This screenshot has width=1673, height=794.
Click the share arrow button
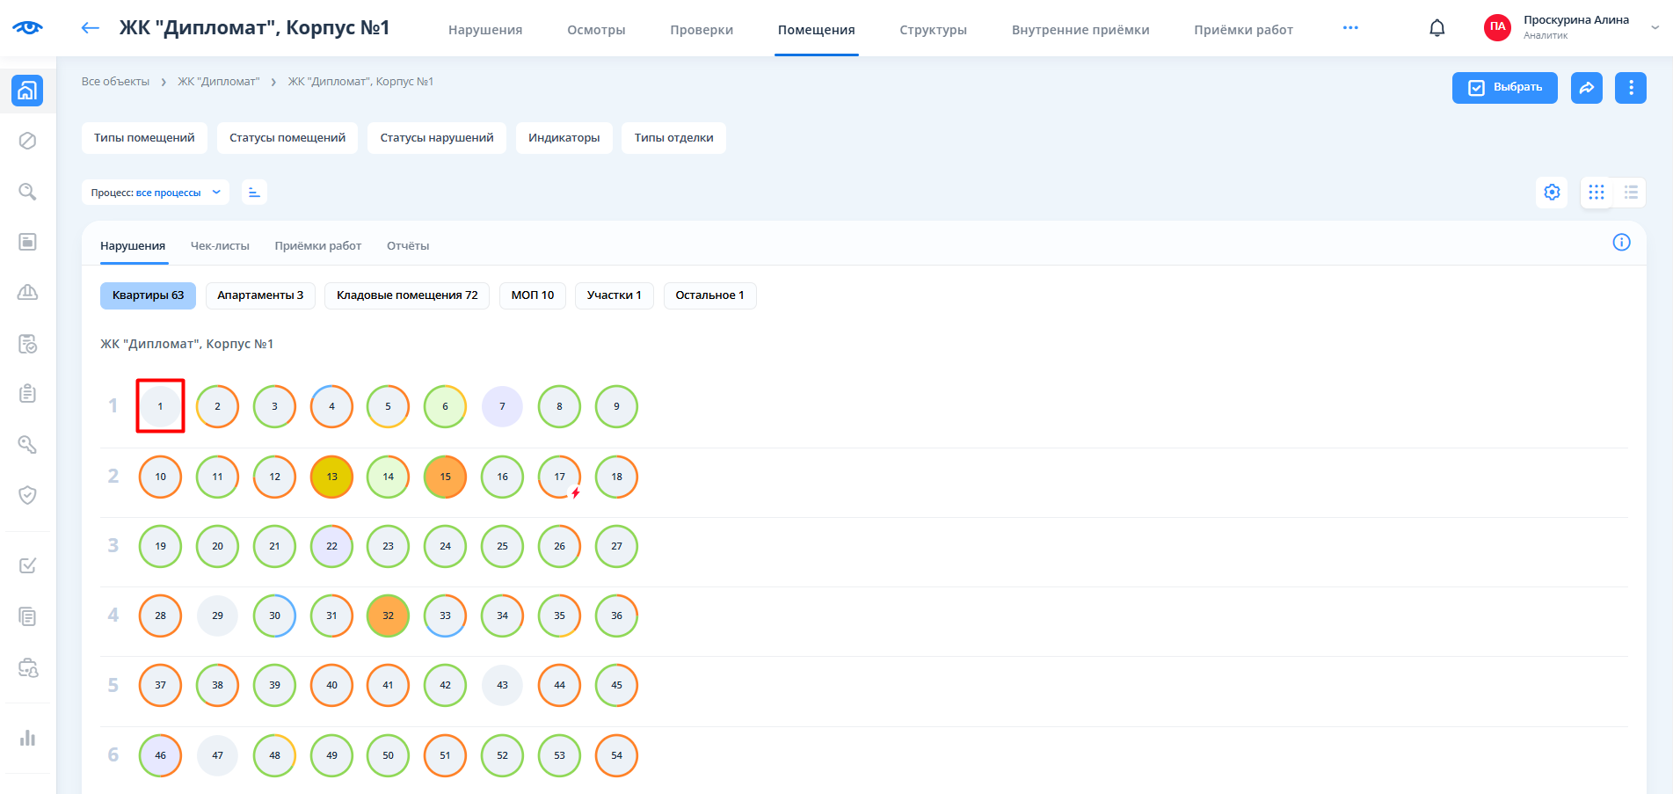click(1586, 87)
